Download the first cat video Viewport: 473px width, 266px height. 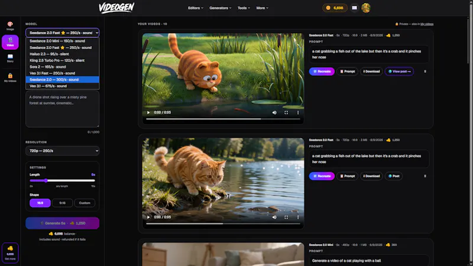tap(371, 72)
